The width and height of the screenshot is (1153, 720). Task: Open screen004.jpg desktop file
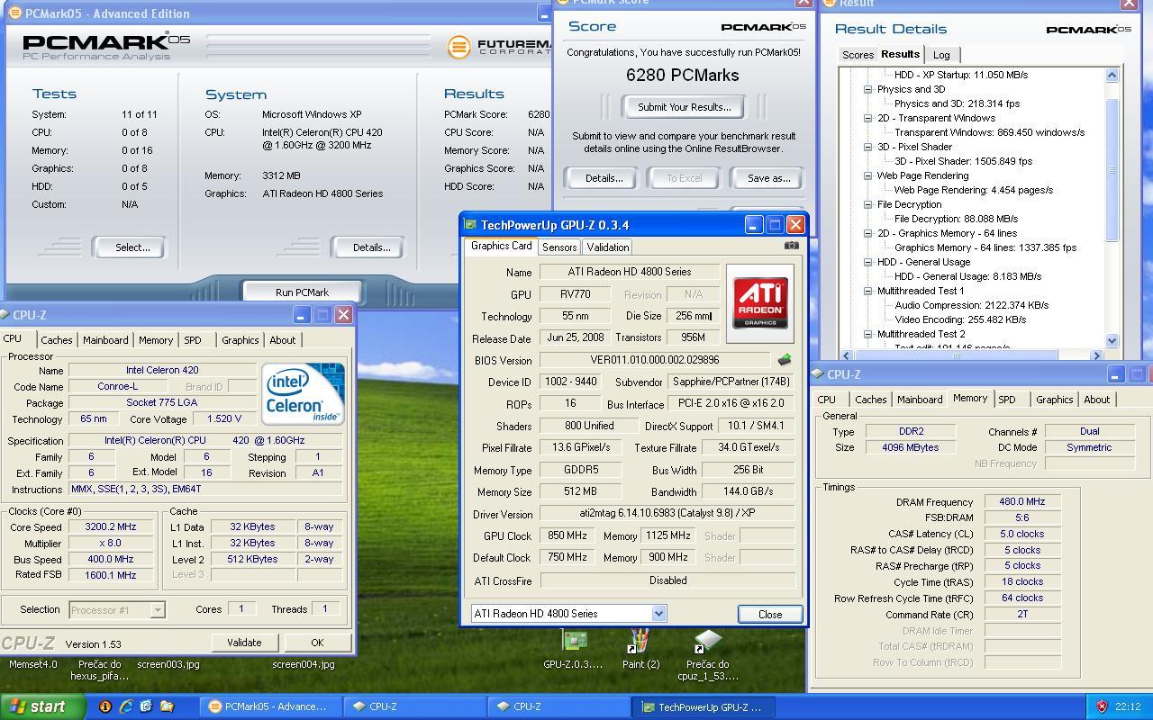click(x=304, y=664)
